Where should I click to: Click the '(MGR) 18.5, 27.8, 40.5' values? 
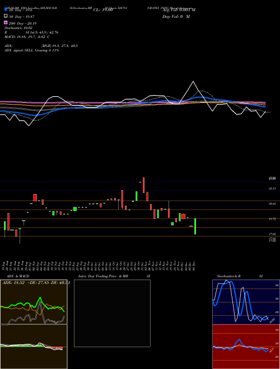click(x=59, y=46)
